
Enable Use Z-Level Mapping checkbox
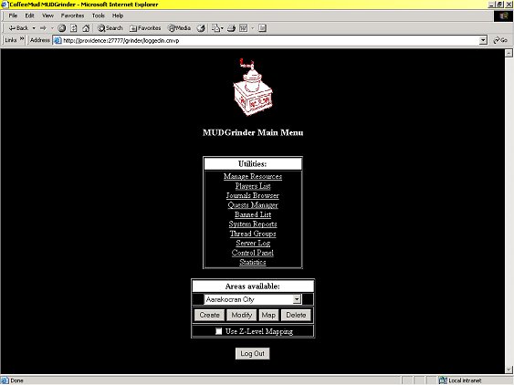coord(218,331)
